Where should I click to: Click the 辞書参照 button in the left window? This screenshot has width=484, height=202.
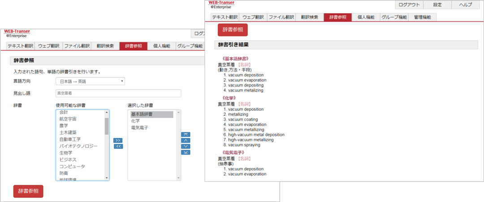pyautogui.click(x=28, y=191)
